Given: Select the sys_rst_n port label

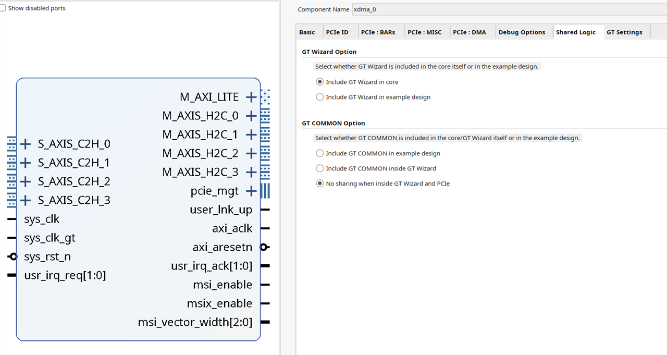Looking at the screenshot, I should (47, 256).
